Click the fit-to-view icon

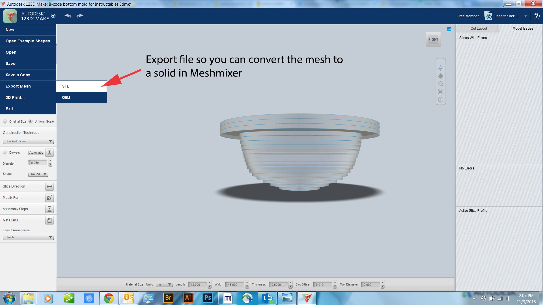pos(441,92)
